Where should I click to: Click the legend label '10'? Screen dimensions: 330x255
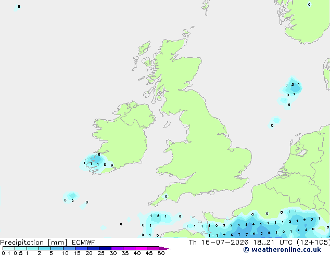(65, 253)
